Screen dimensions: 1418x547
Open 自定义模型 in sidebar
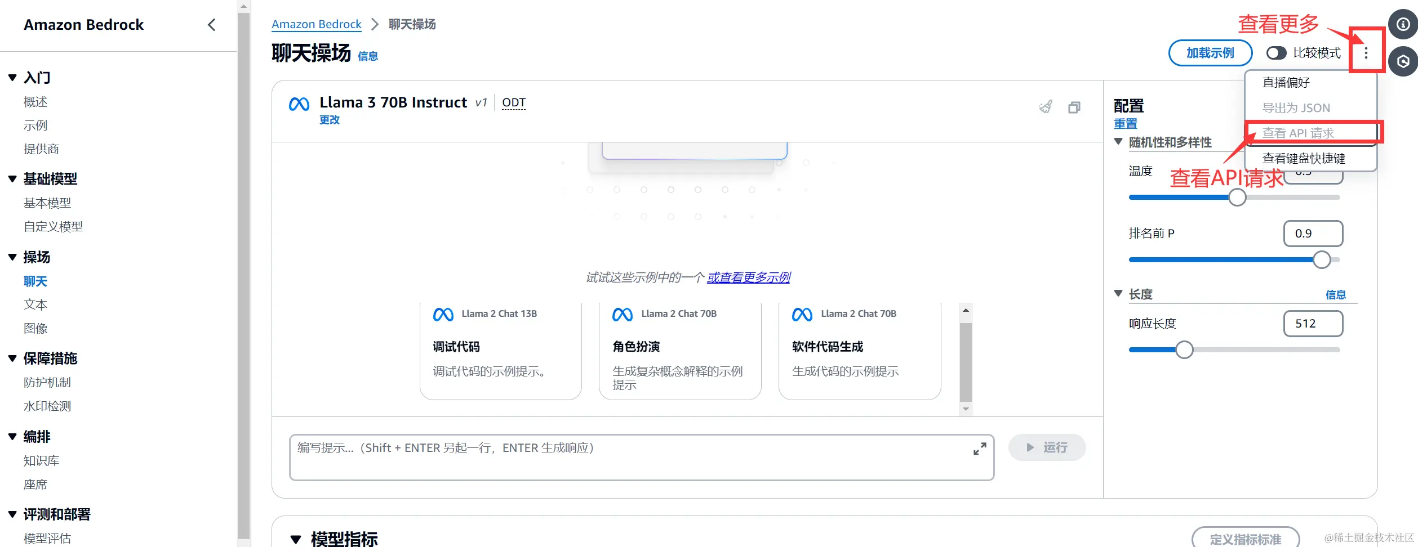click(x=53, y=226)
